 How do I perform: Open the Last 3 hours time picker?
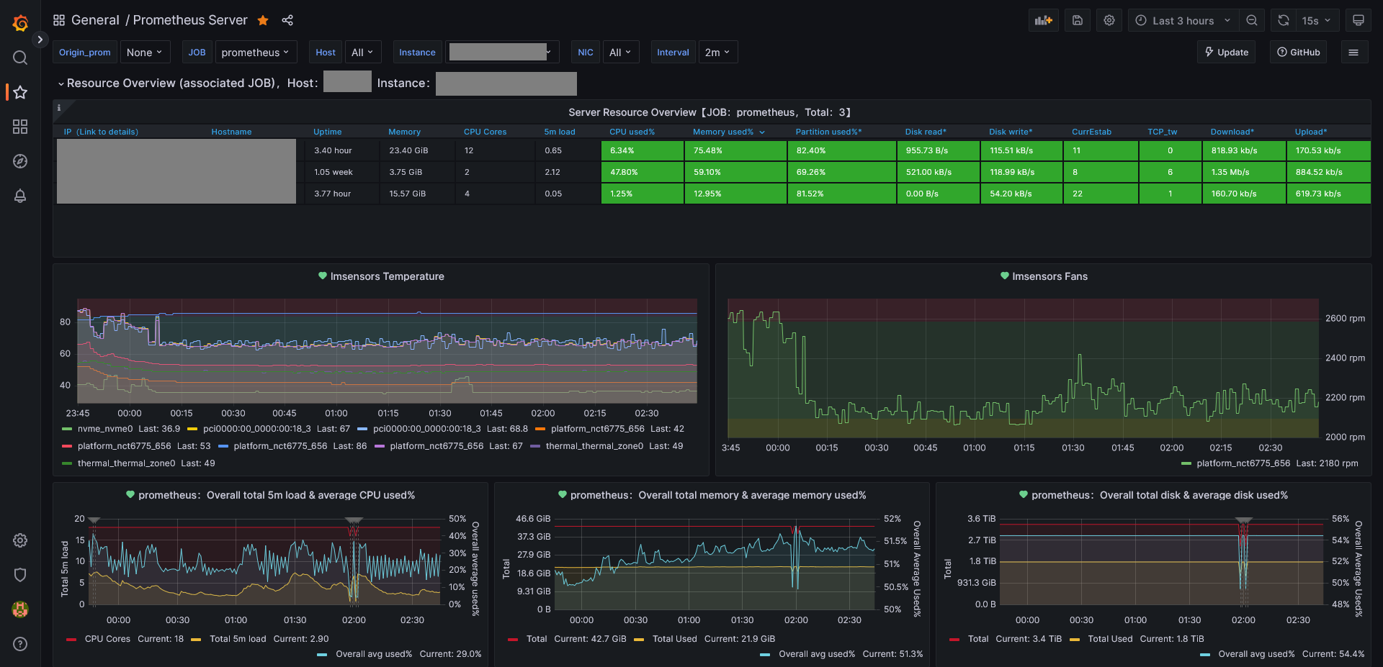pyautogui.click(x=1183, y=20)
